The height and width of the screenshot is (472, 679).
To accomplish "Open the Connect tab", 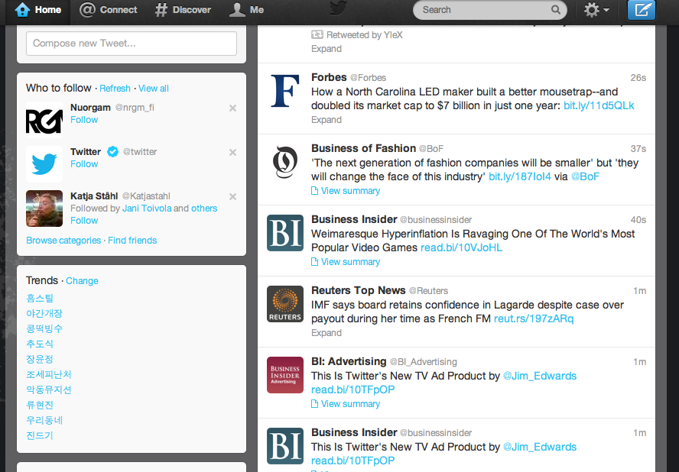I will click(x=109, y=10).
